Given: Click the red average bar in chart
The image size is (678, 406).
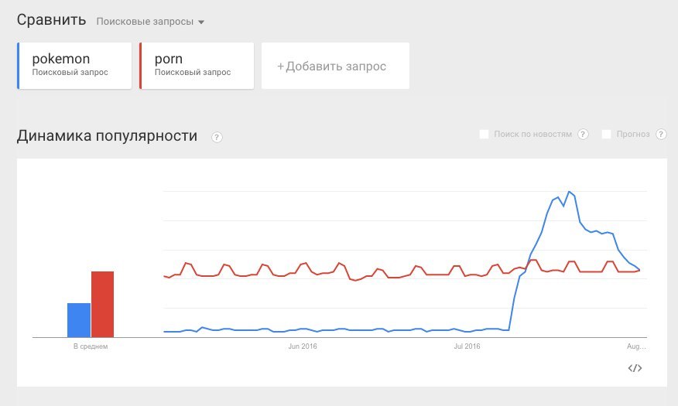Looking at the screenshot, I should 102,305.
